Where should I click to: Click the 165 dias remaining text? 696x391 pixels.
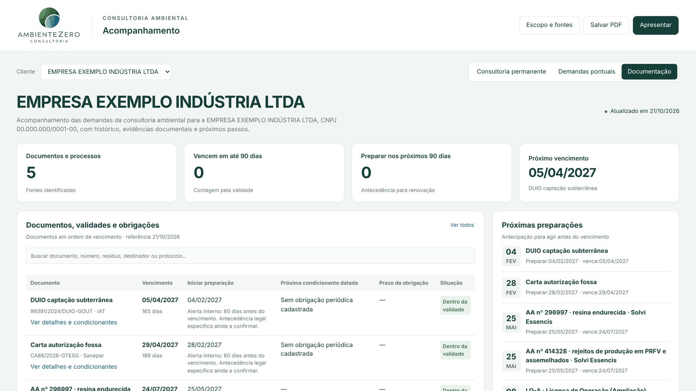152,311
